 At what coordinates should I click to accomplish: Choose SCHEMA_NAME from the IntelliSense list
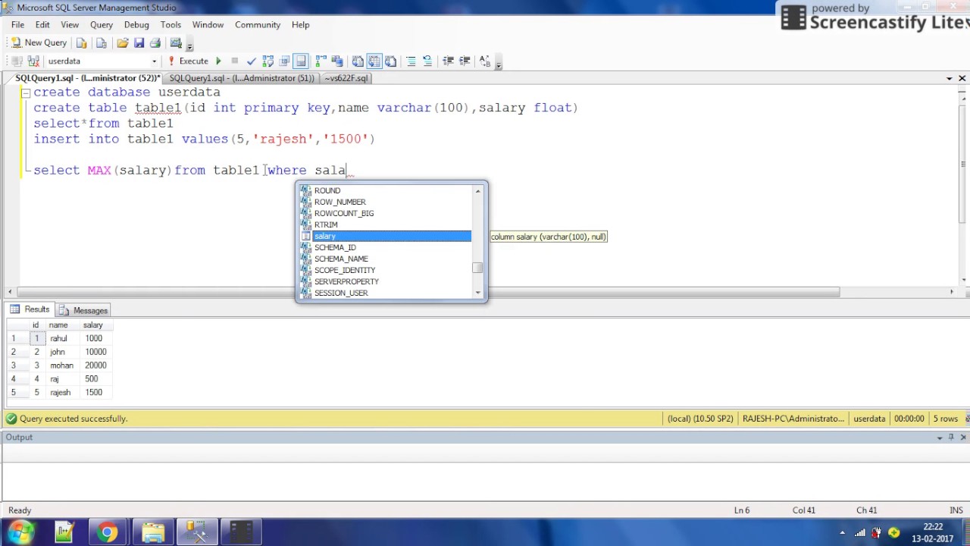pyautogui.click(x=386, y=259)
